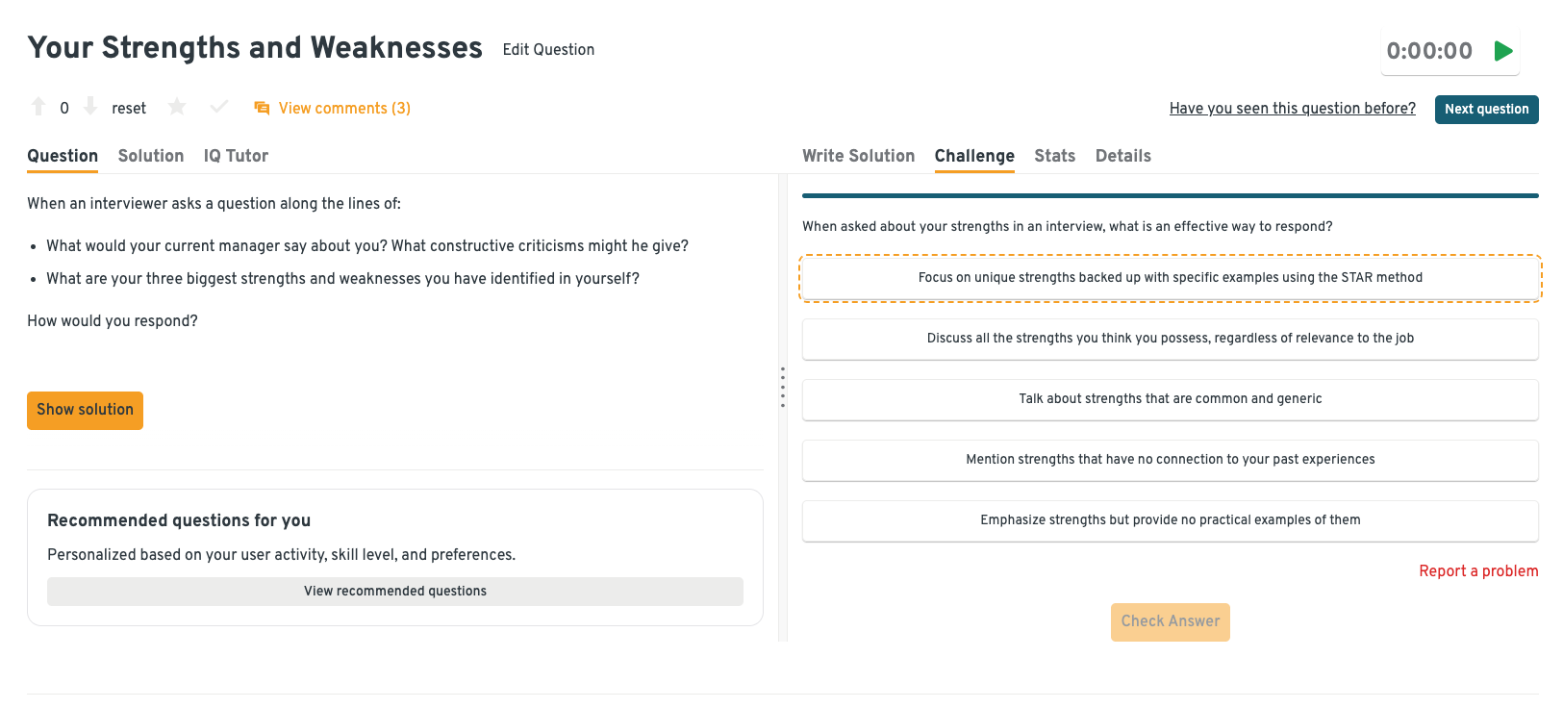This screenshot has height=708, width=1563.
Task: Start the timer with the green play icon
Action: tap(1503, 51)
